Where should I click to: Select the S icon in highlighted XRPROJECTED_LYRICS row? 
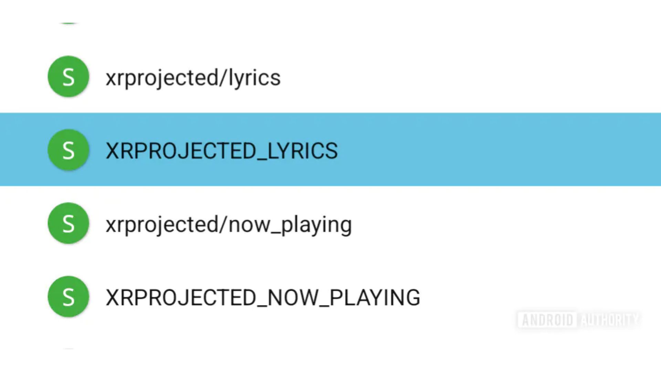[68, 150]
